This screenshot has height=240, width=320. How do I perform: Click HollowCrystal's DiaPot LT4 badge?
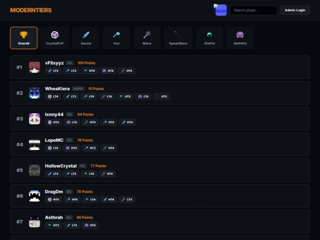89,174
